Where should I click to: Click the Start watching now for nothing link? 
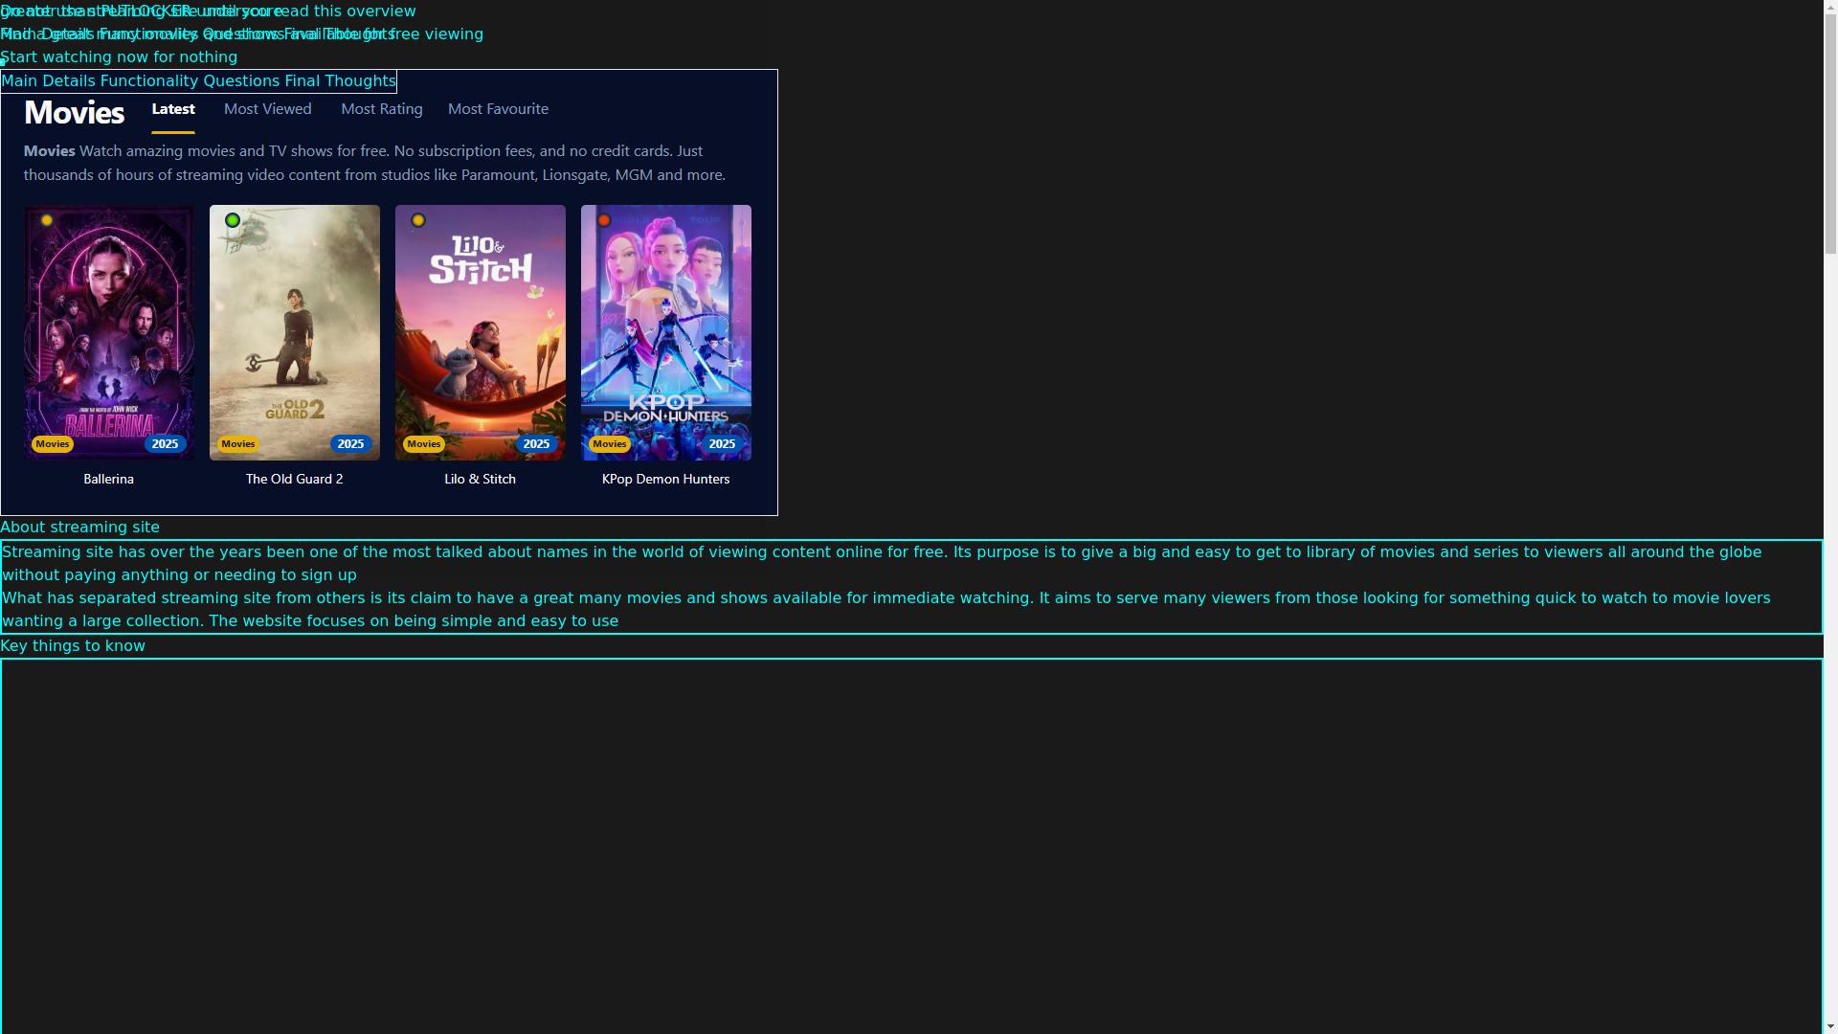coord(119,57)
